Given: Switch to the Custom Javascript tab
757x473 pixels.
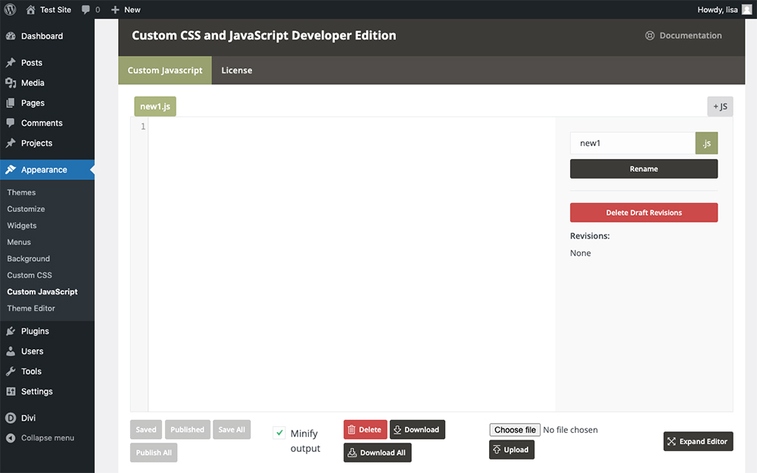Looking at the screenshot, I should tap(165, 70).
